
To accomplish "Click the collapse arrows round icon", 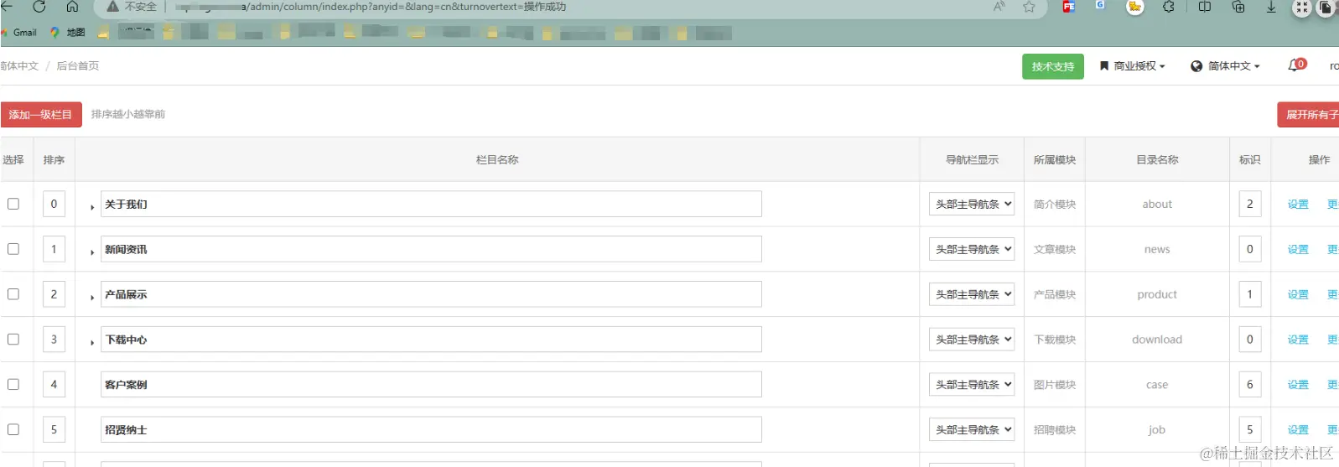I will coord(1301,8).
